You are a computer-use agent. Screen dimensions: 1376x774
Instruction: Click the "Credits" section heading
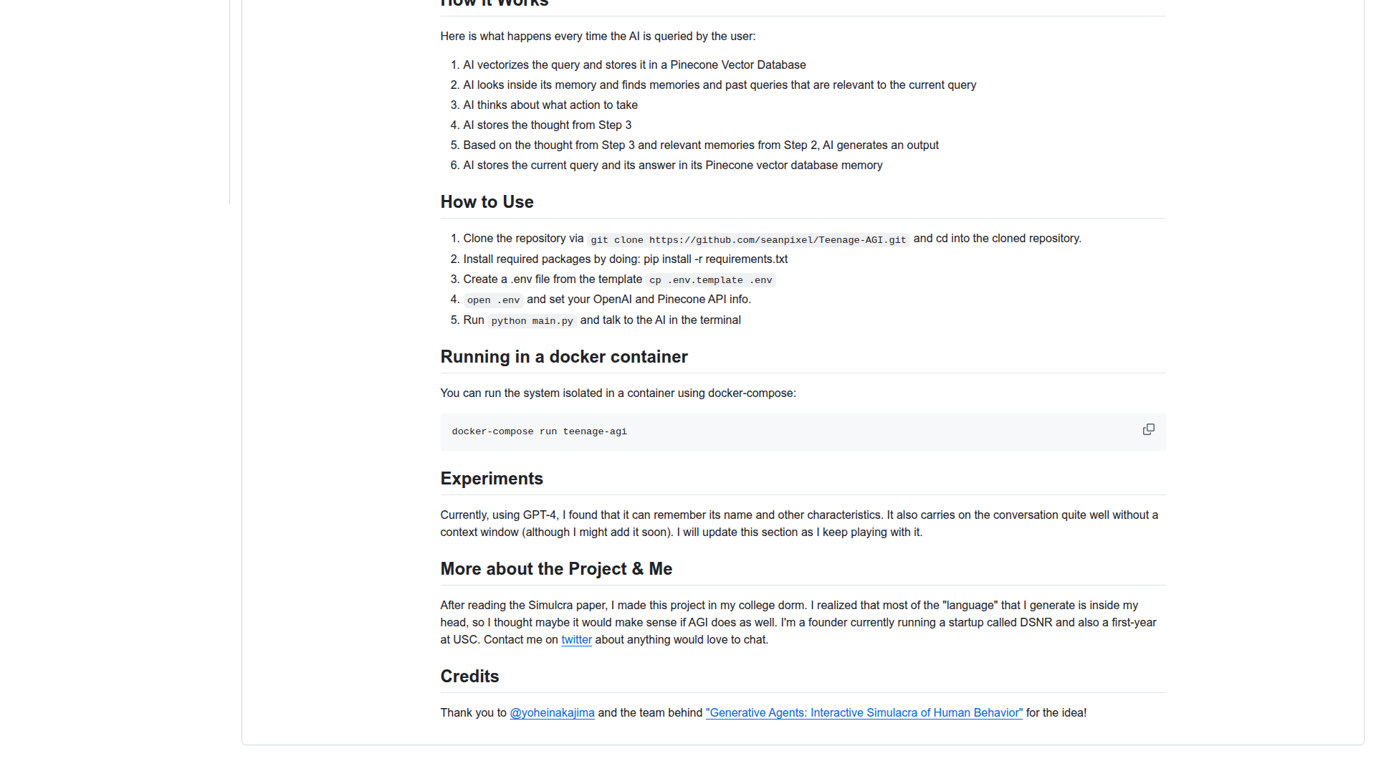469,677
